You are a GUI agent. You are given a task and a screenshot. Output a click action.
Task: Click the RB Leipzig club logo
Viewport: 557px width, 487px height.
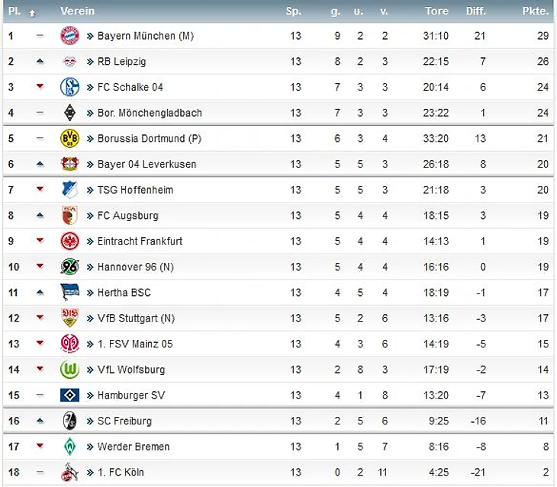69,61
